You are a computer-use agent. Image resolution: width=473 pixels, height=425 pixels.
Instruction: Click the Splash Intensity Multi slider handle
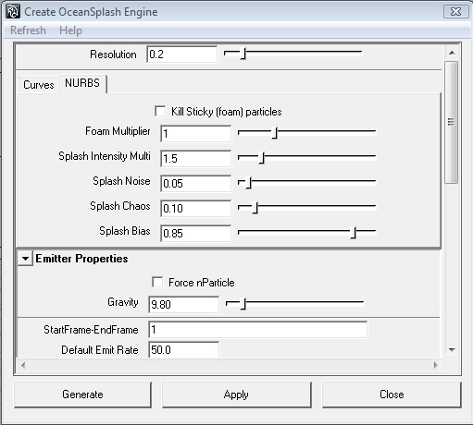point(262,158)
